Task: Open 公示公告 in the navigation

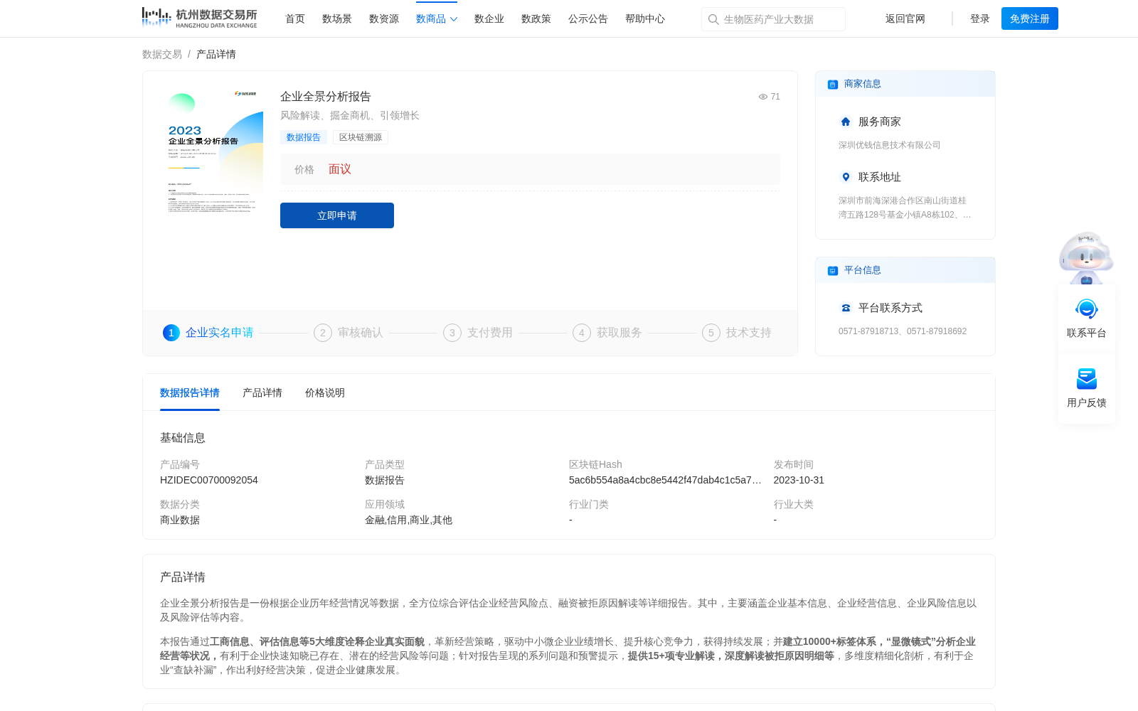Action: pos(588,19)
